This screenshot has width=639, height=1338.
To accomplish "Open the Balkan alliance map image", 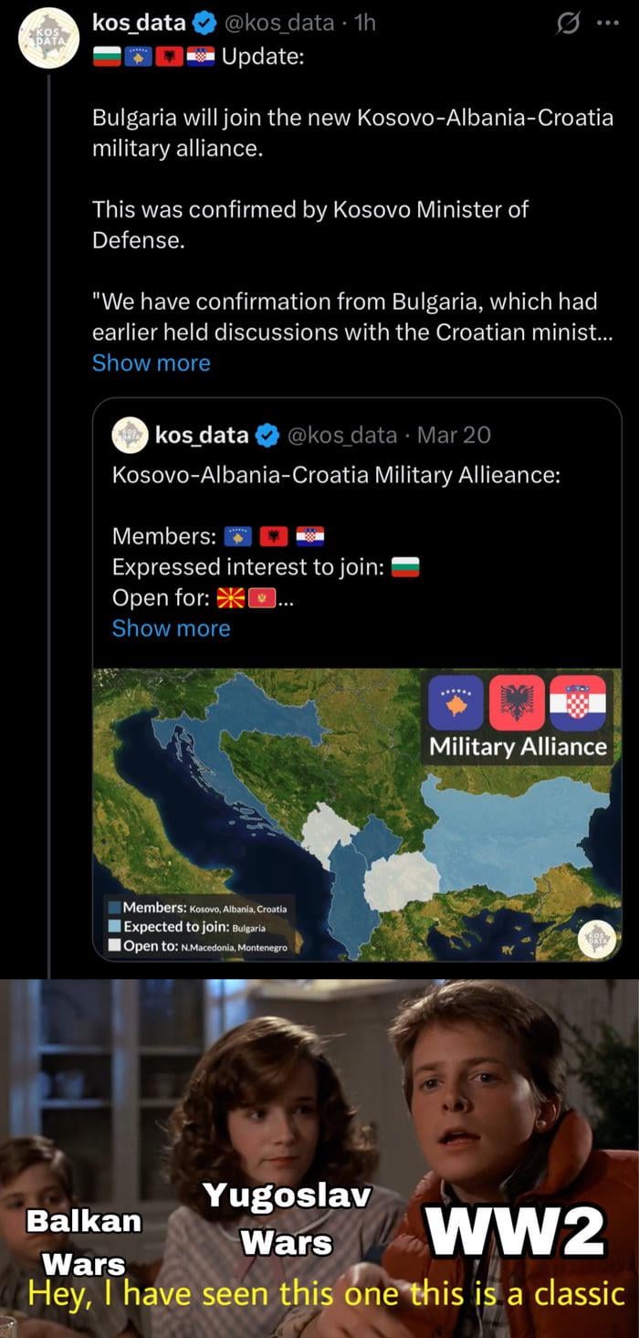I will 356,813.
